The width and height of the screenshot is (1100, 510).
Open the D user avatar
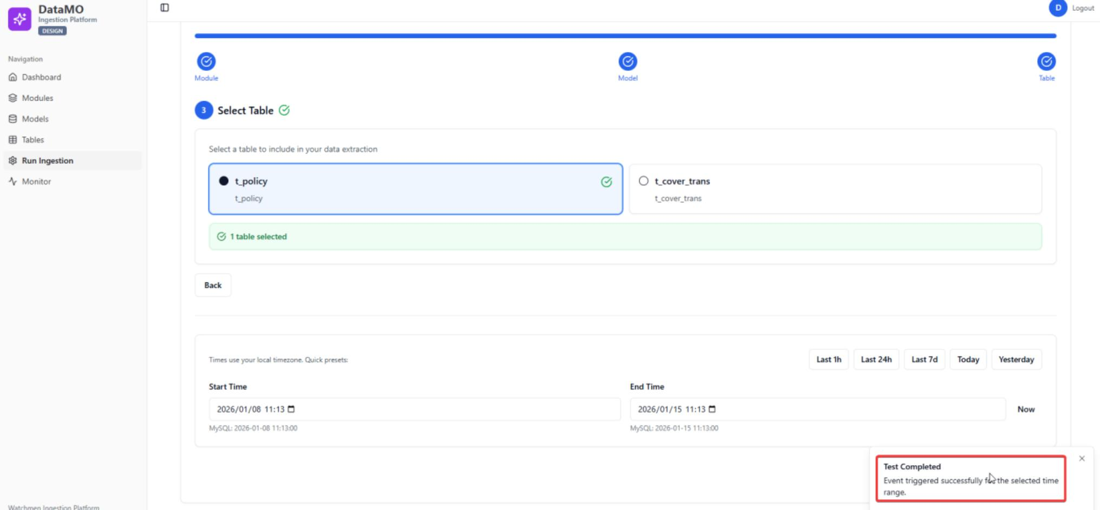1058,8
